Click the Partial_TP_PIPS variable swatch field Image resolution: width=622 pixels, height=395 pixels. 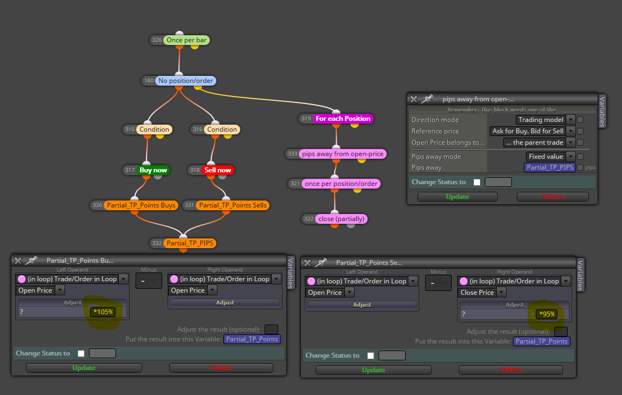[550, 167]
